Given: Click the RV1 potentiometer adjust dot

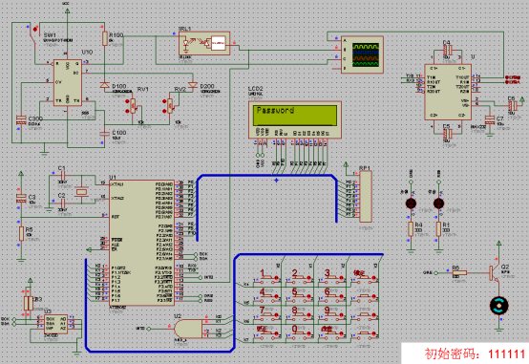Looking at the screenshot, I should pyautogui.click(x=127, y=101).
